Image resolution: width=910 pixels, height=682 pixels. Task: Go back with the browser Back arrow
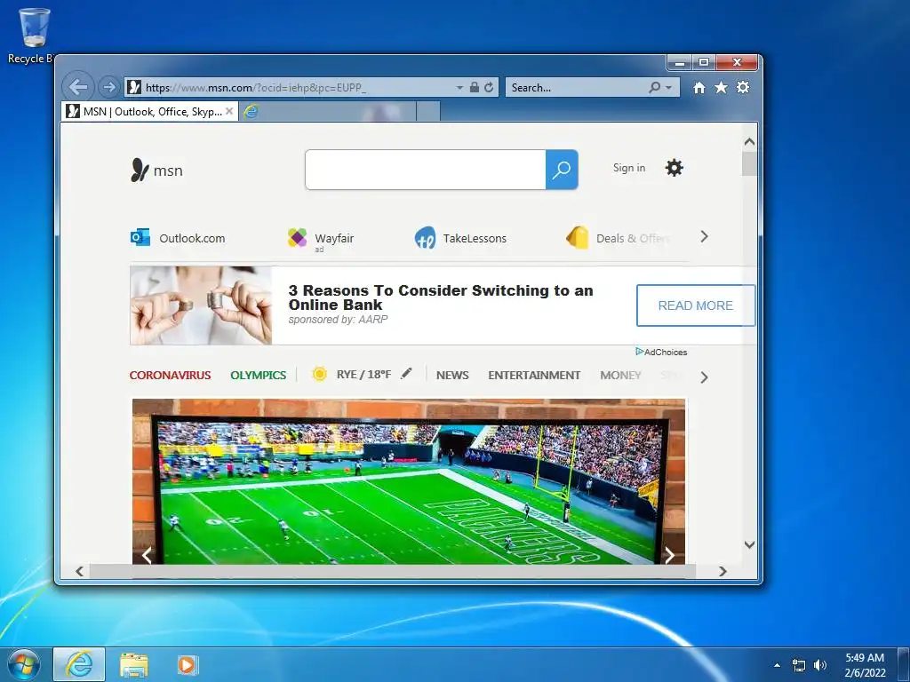tap(78, 87)
